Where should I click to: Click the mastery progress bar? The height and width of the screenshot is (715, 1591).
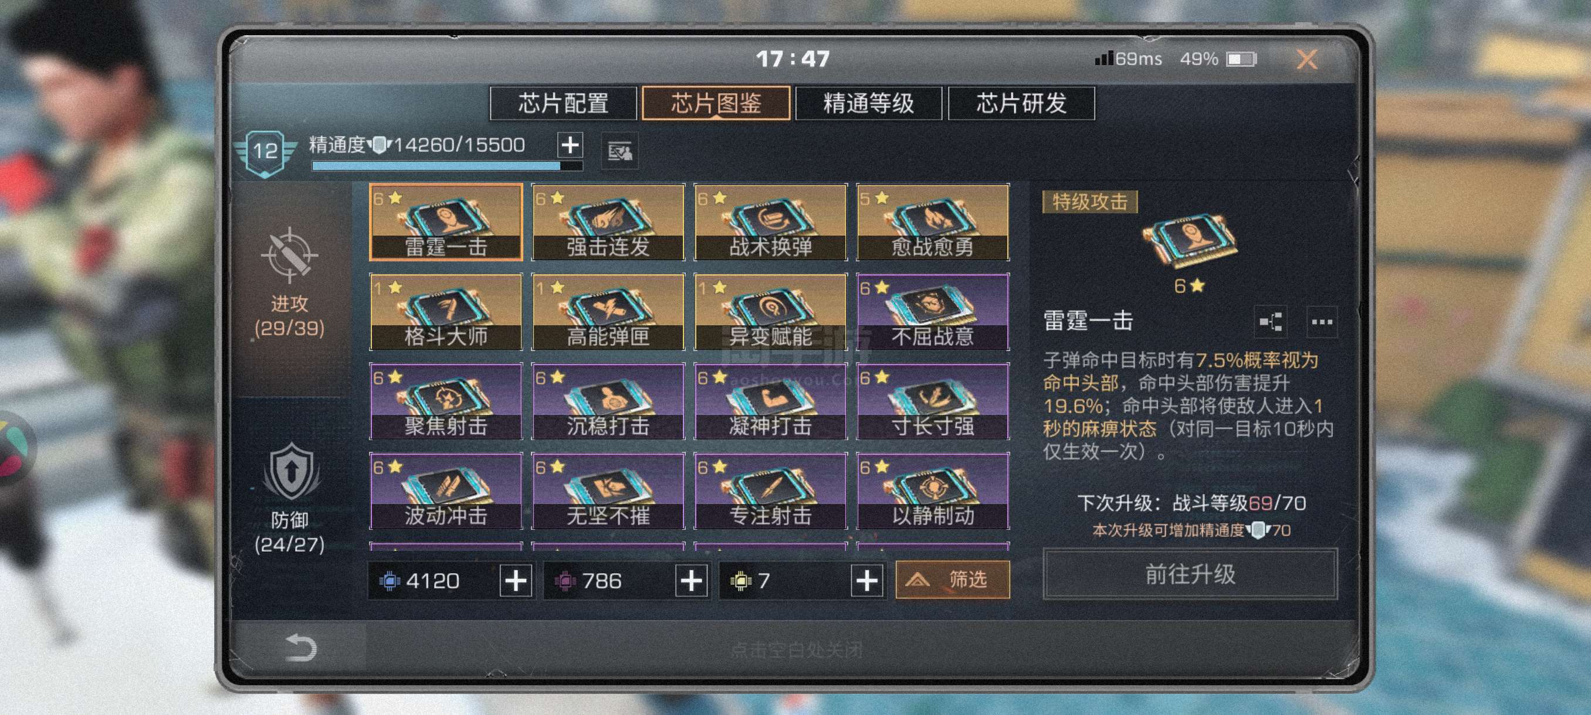447,165
